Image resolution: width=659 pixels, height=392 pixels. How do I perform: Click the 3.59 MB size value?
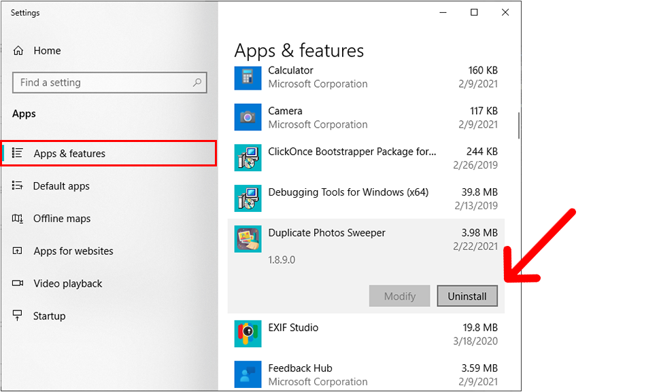pos(479,368)
